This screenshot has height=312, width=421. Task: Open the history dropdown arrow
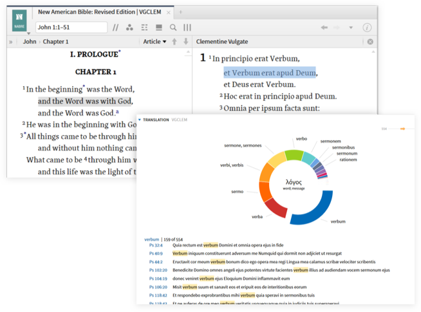coord(351,28)
